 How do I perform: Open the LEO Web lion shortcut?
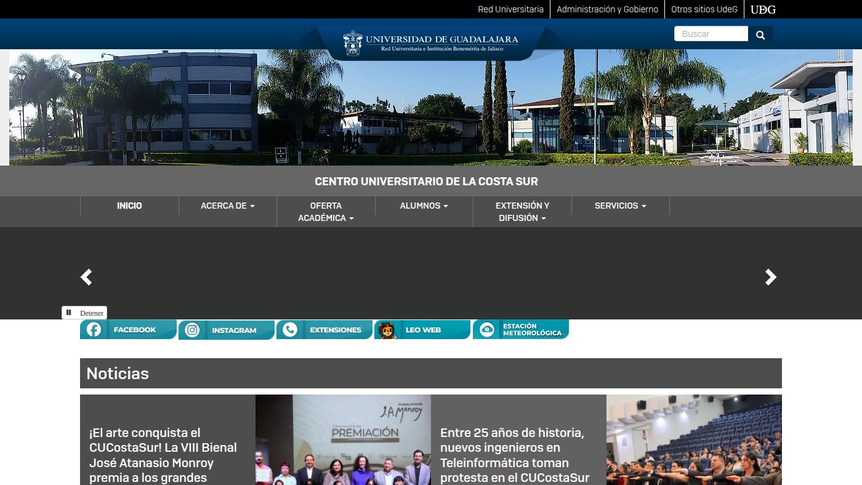coord(422,330)
